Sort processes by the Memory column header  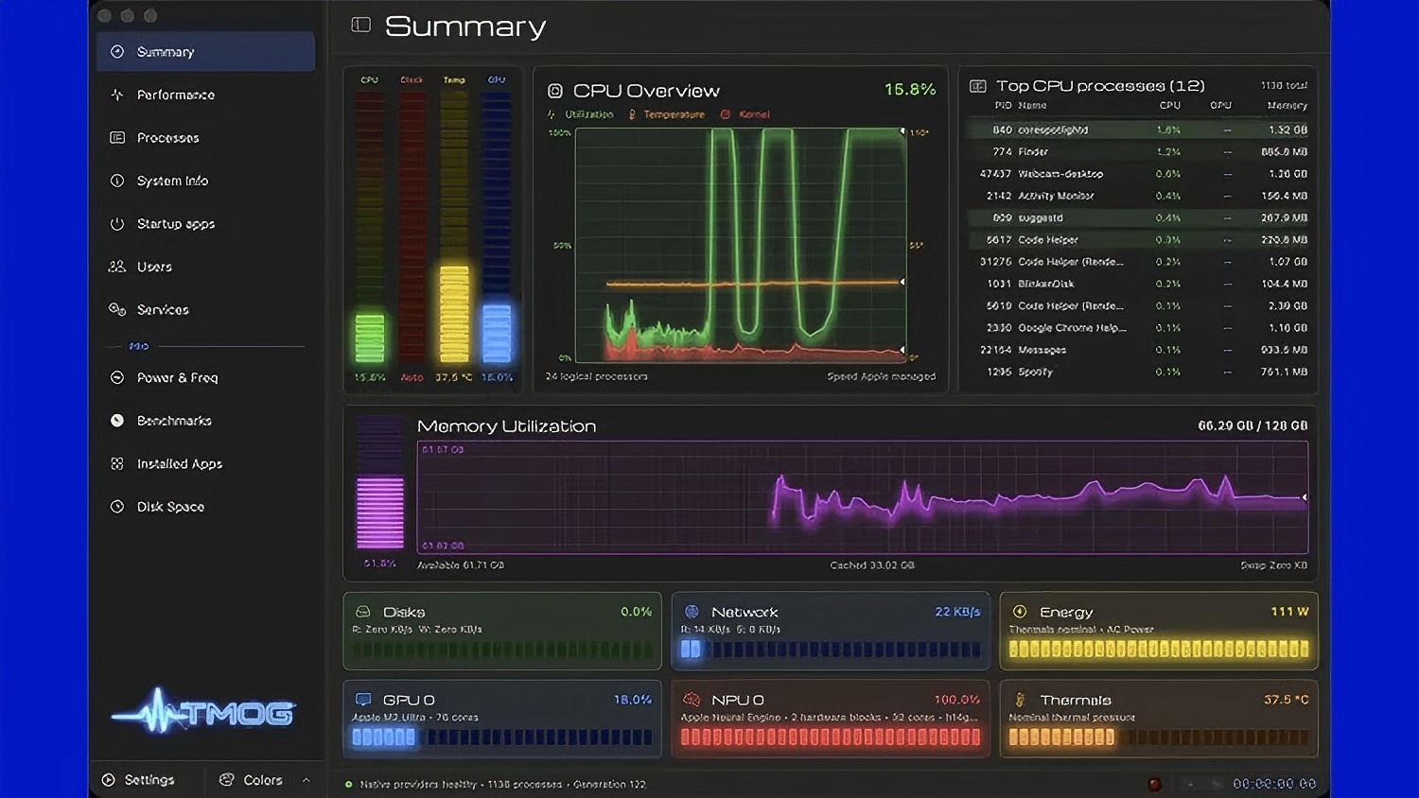pyautogui.click(x=1287, y=106)
